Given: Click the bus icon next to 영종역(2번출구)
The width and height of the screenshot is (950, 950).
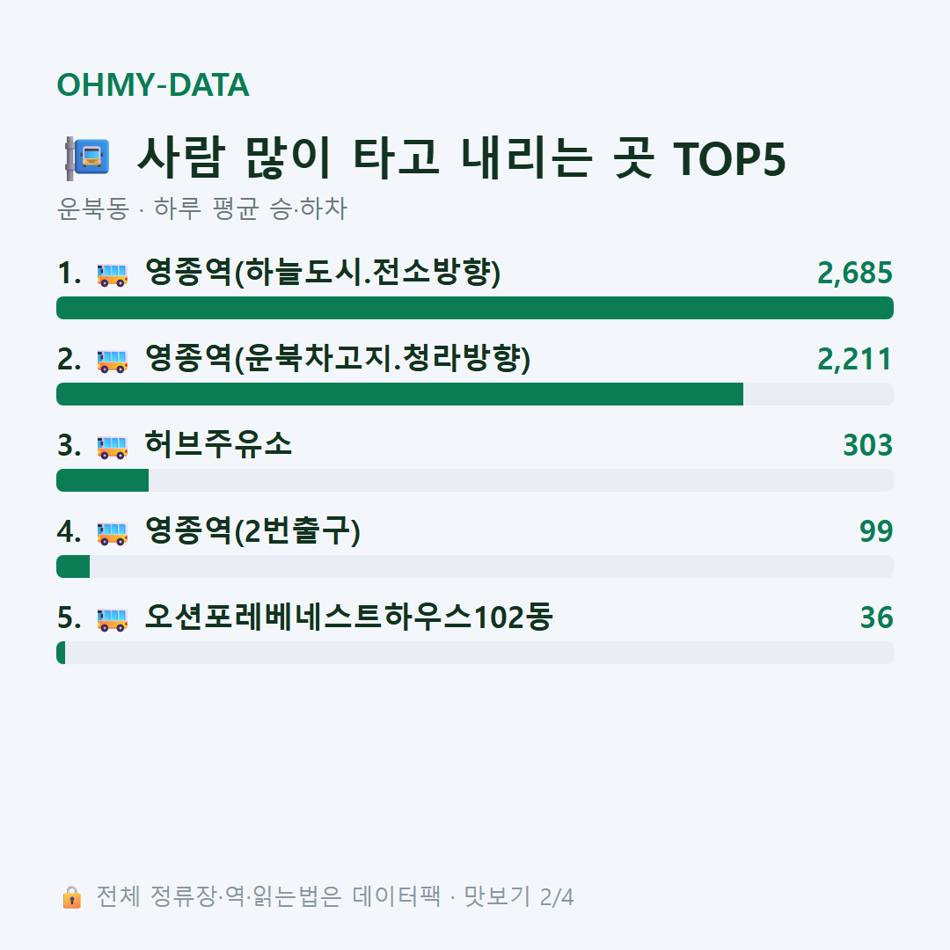Looking at the screenshot, I should pyautogui.click(x=112, y=532).
